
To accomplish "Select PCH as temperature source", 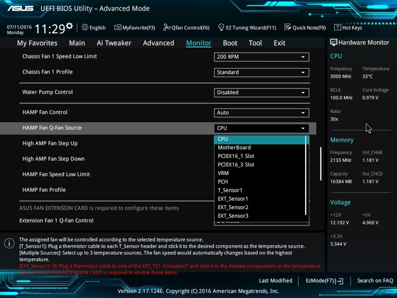I will pos(260,182).
